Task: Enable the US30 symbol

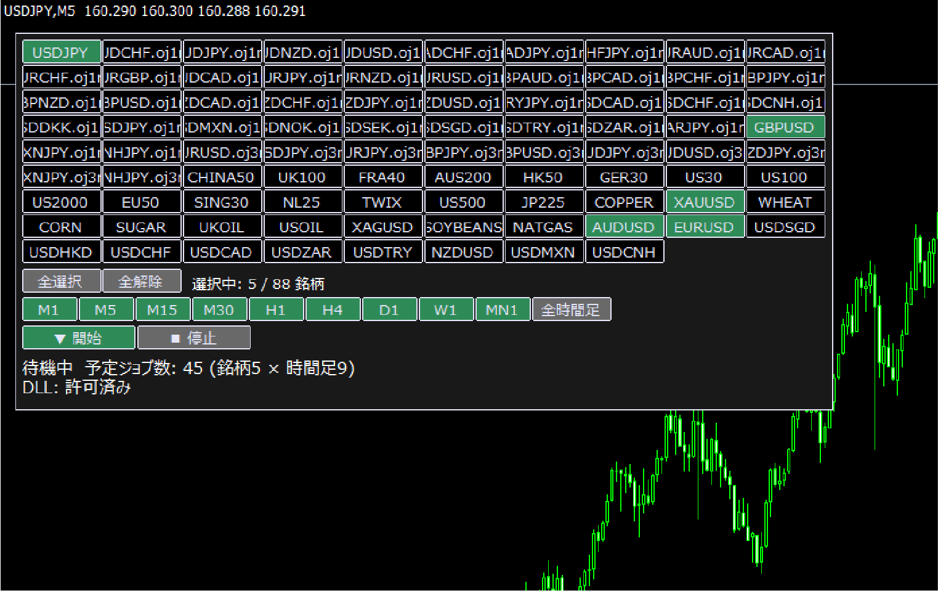Action: point(705,177)
